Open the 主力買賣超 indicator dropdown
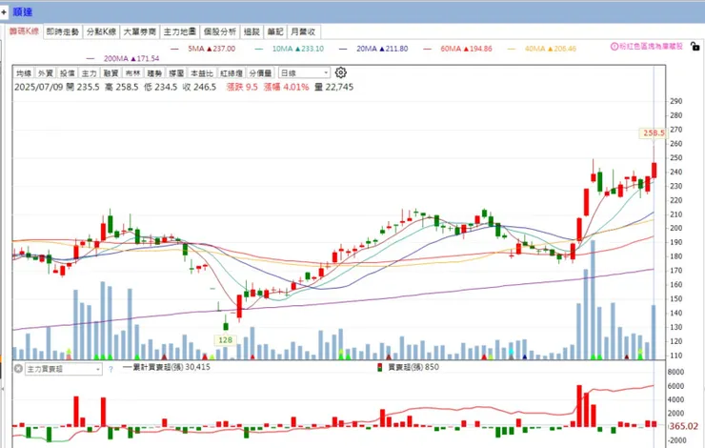705x448 pixels. pyautogui.click(x=64, y=369)
